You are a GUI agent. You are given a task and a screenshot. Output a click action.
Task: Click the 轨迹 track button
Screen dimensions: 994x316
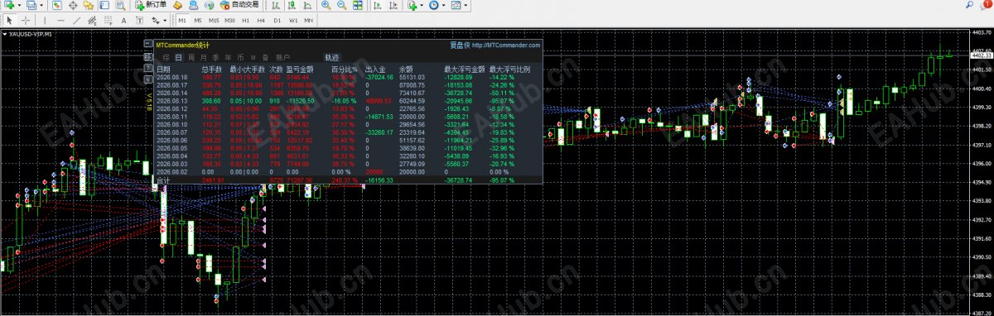pyautogui.click(x=331, y=58)
